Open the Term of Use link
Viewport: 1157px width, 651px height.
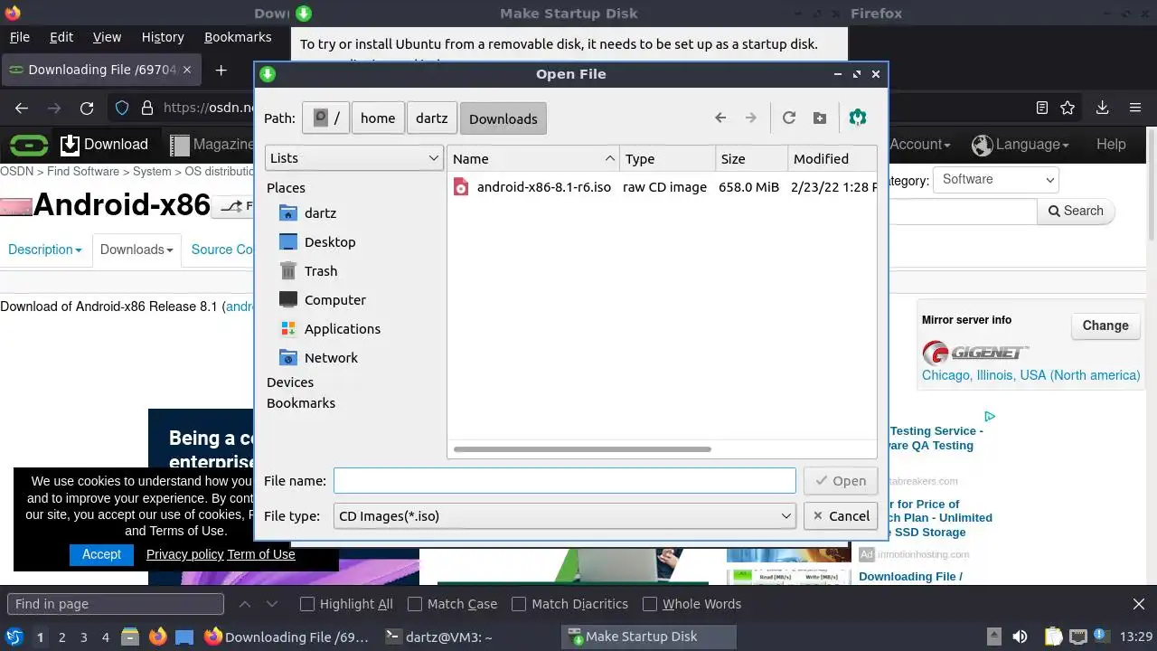pos(261,554)
